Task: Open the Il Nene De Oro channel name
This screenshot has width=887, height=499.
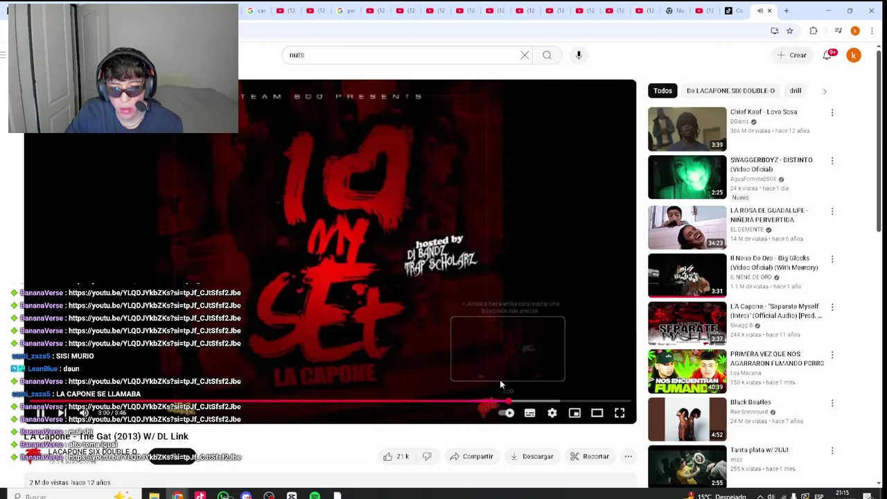Action: 750,277
